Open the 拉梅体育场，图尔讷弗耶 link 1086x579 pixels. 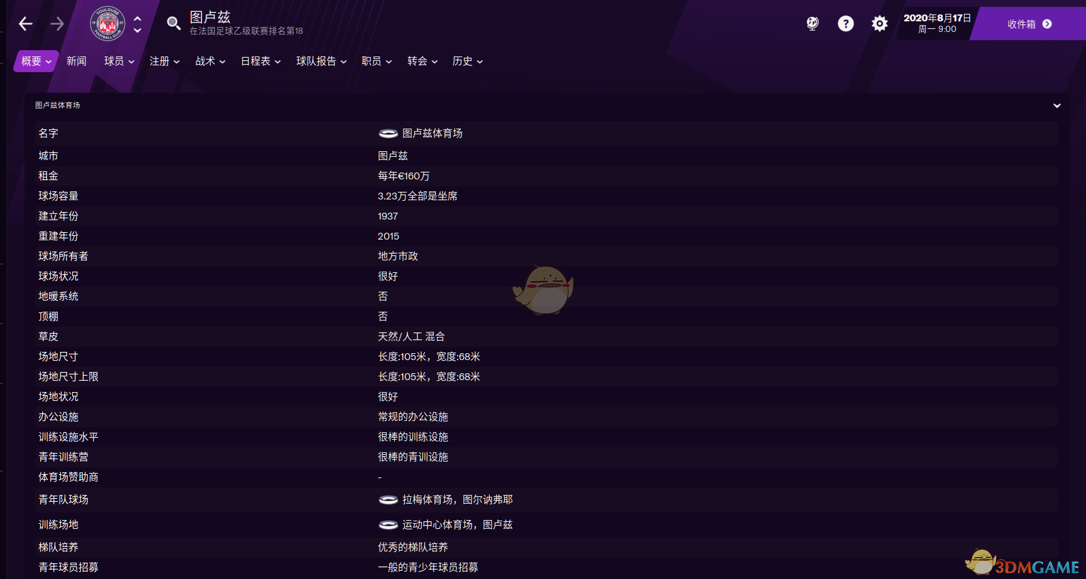pyautogui.click(x=458, y=499)
